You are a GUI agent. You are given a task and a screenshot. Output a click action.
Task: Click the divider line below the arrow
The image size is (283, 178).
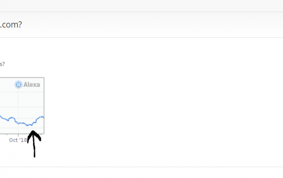pyautogui.click(x=141, y=167)
